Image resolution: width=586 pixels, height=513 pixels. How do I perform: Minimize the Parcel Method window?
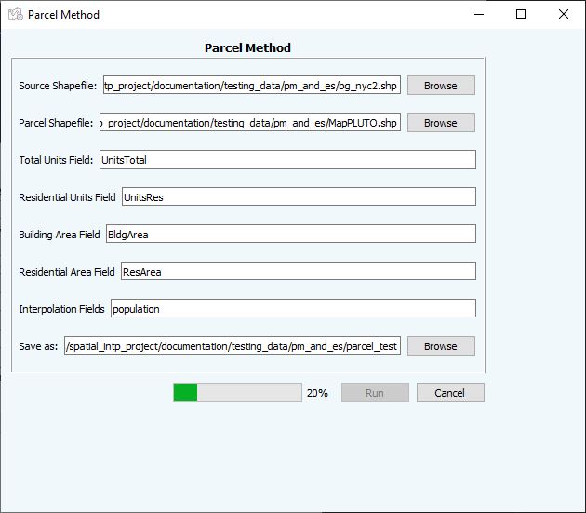479,15
